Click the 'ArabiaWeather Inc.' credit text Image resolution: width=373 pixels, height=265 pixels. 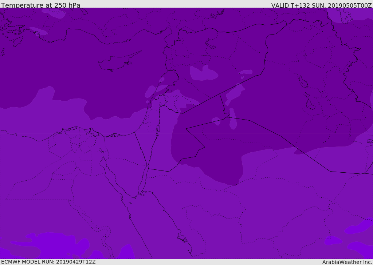[347, 262]
